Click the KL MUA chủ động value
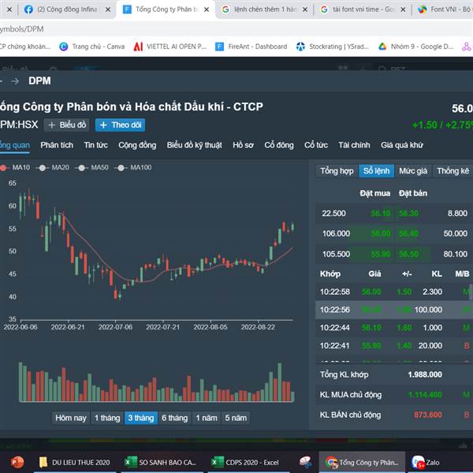This screenshot has width=473, height=473. (x=425, y=395)
